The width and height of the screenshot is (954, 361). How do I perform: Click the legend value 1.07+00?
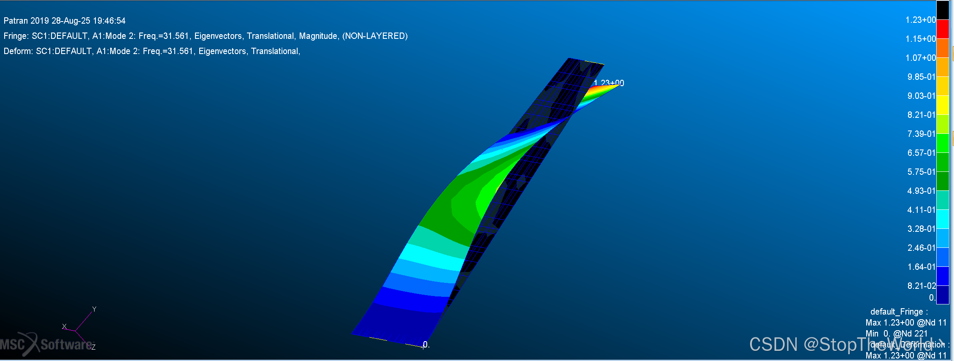921,58
